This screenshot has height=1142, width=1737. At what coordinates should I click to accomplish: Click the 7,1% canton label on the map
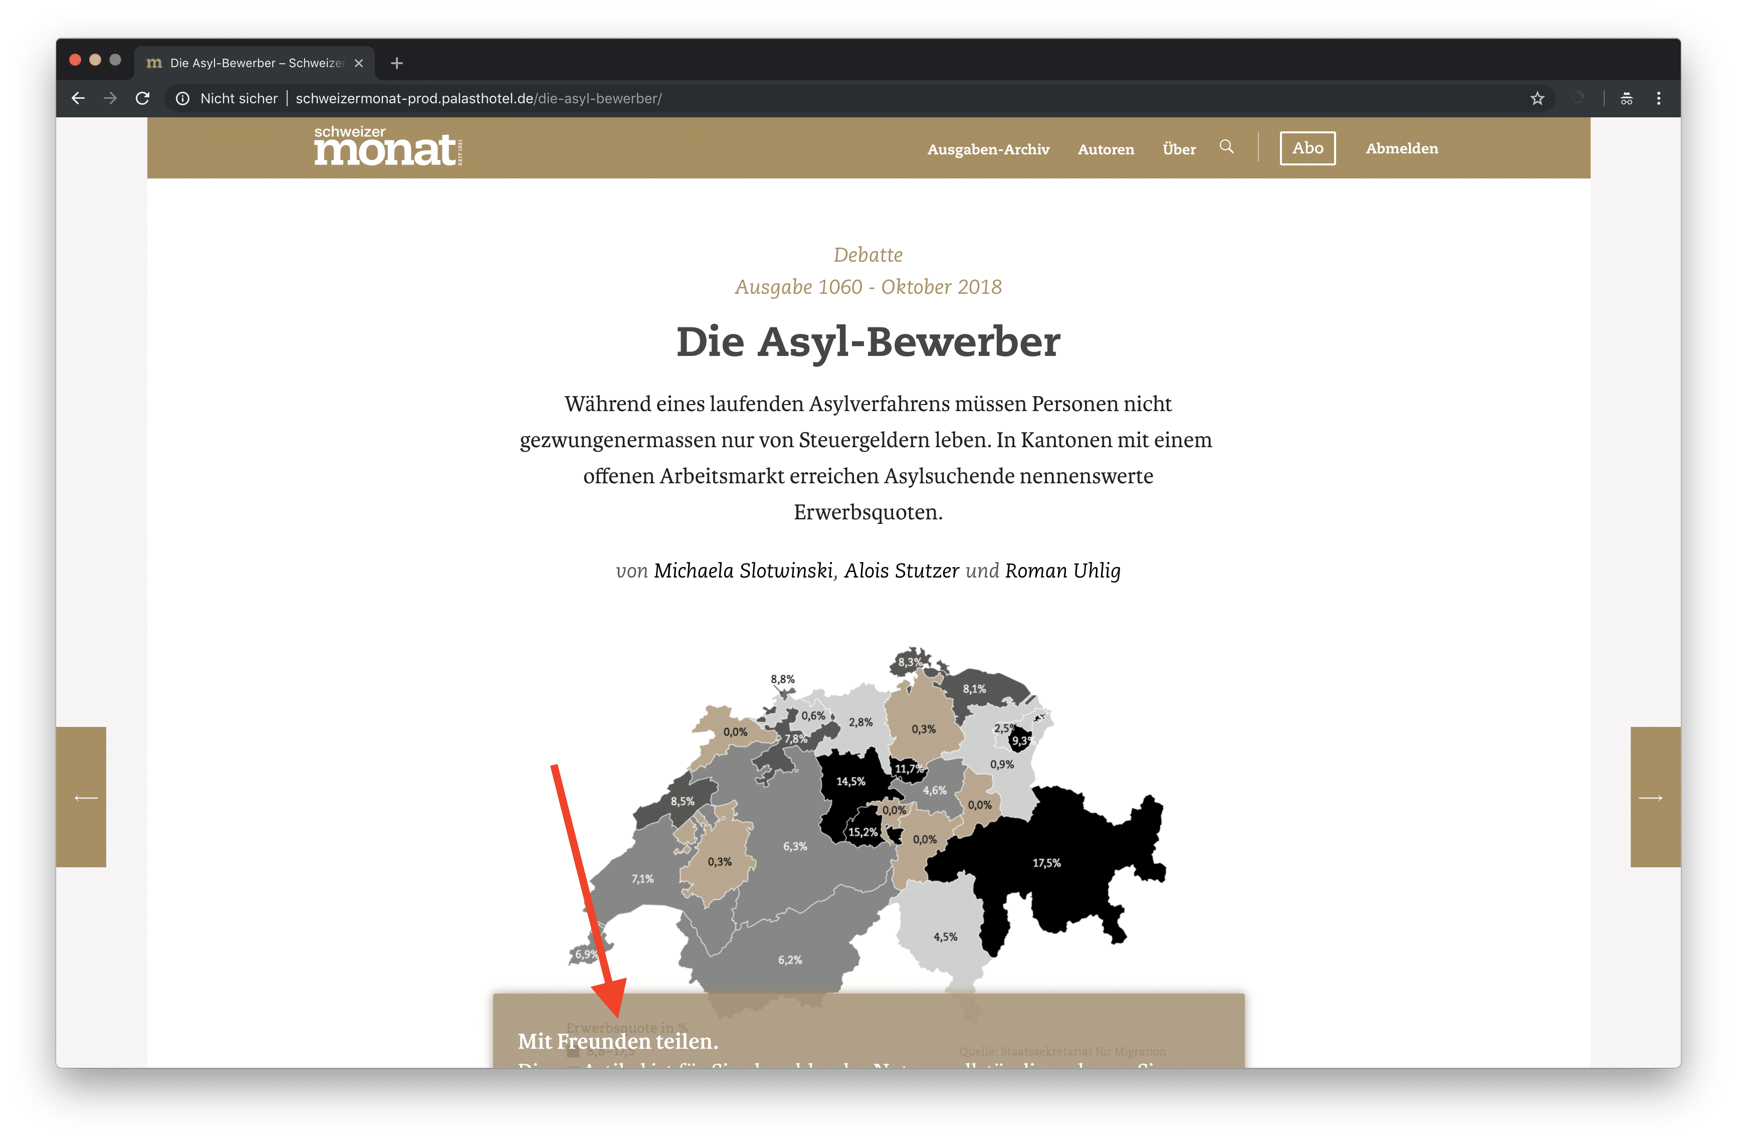click(643, 879)
